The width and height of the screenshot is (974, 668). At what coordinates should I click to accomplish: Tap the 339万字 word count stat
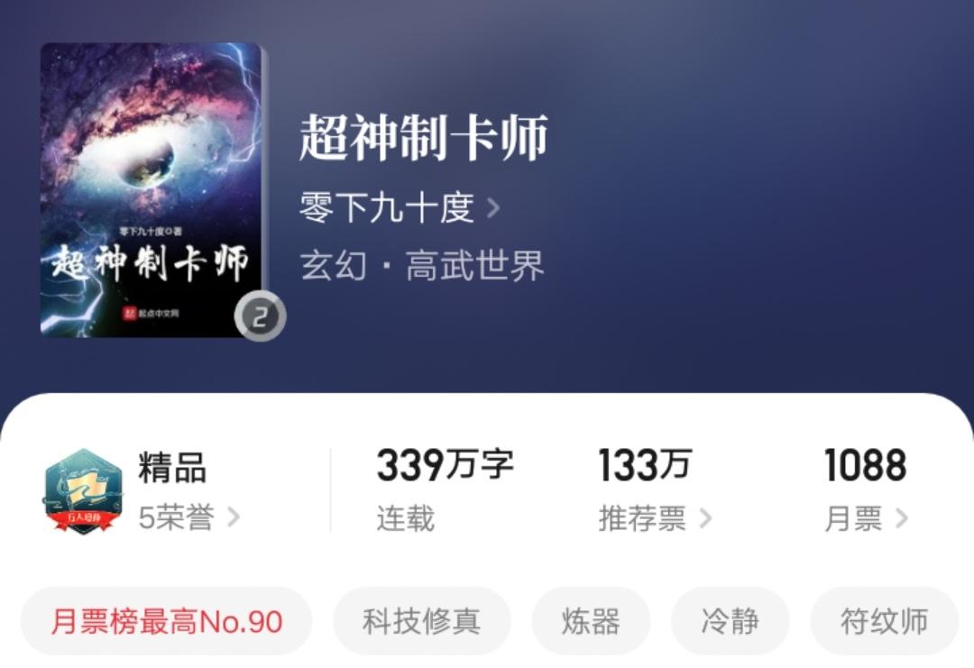click(445, 465)
